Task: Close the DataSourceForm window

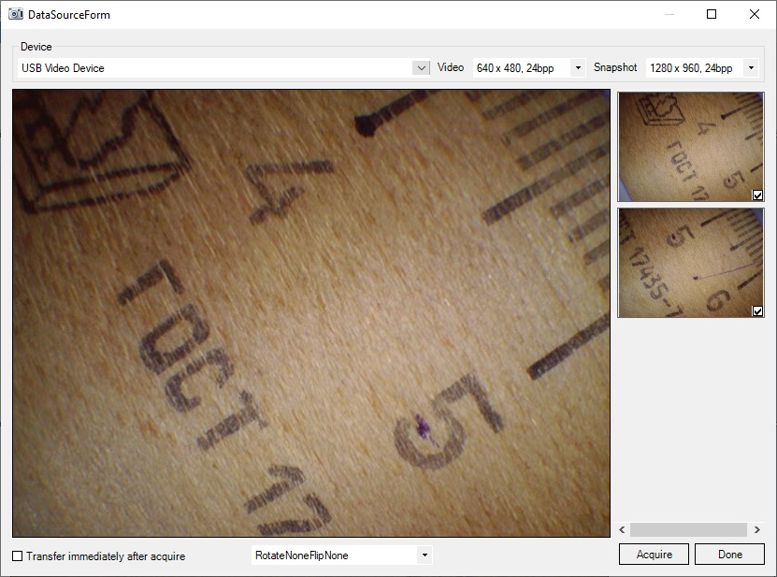Action: pos(755,14)
